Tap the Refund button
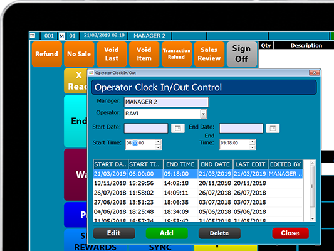Image resolution: width=334 pixels, height=251 pixels. (x=46, y=54)
